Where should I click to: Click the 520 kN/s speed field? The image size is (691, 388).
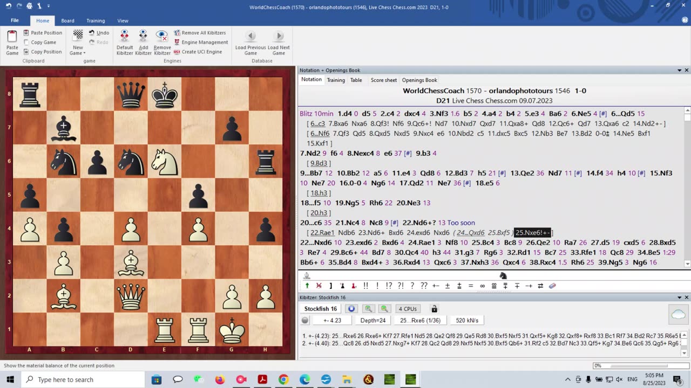467,320
